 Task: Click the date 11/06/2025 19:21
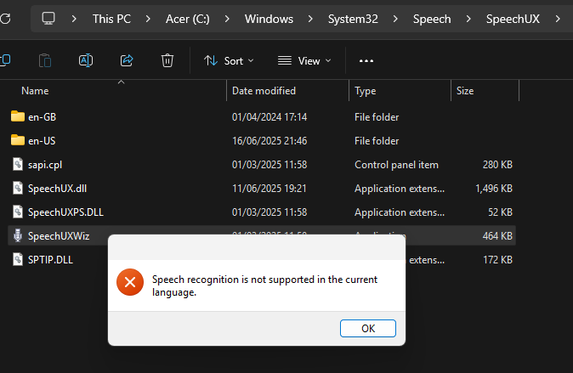point(269,189)
